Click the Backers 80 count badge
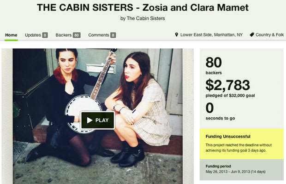 77,35
